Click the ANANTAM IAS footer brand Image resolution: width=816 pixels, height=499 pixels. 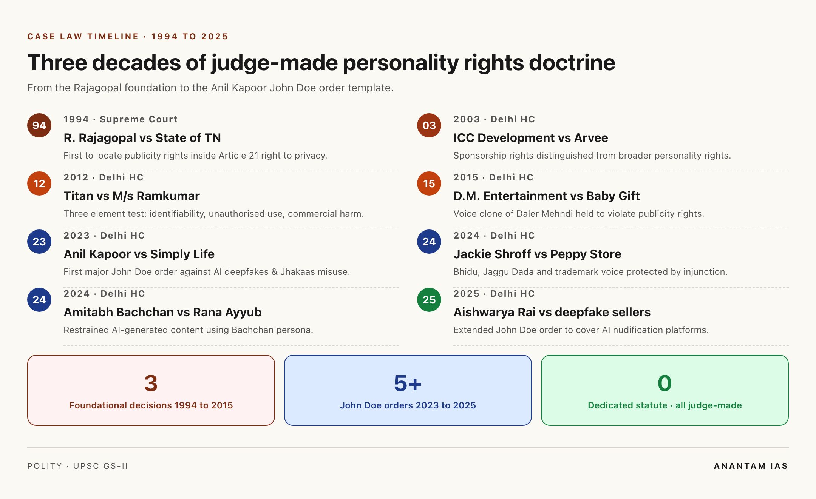click(x=751, y=466)
